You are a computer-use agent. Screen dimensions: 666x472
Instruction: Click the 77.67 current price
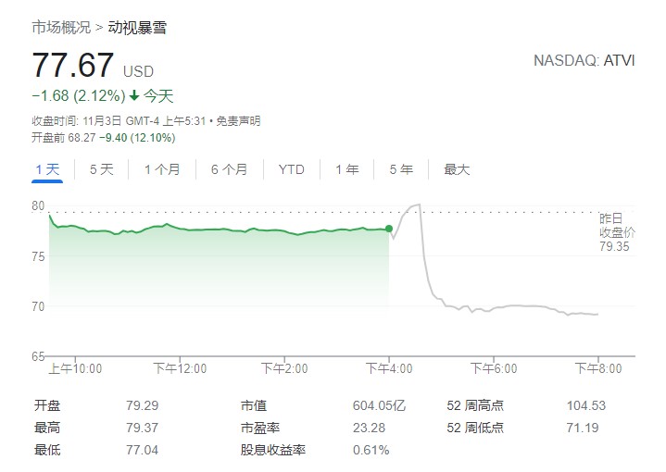[73, 67]
